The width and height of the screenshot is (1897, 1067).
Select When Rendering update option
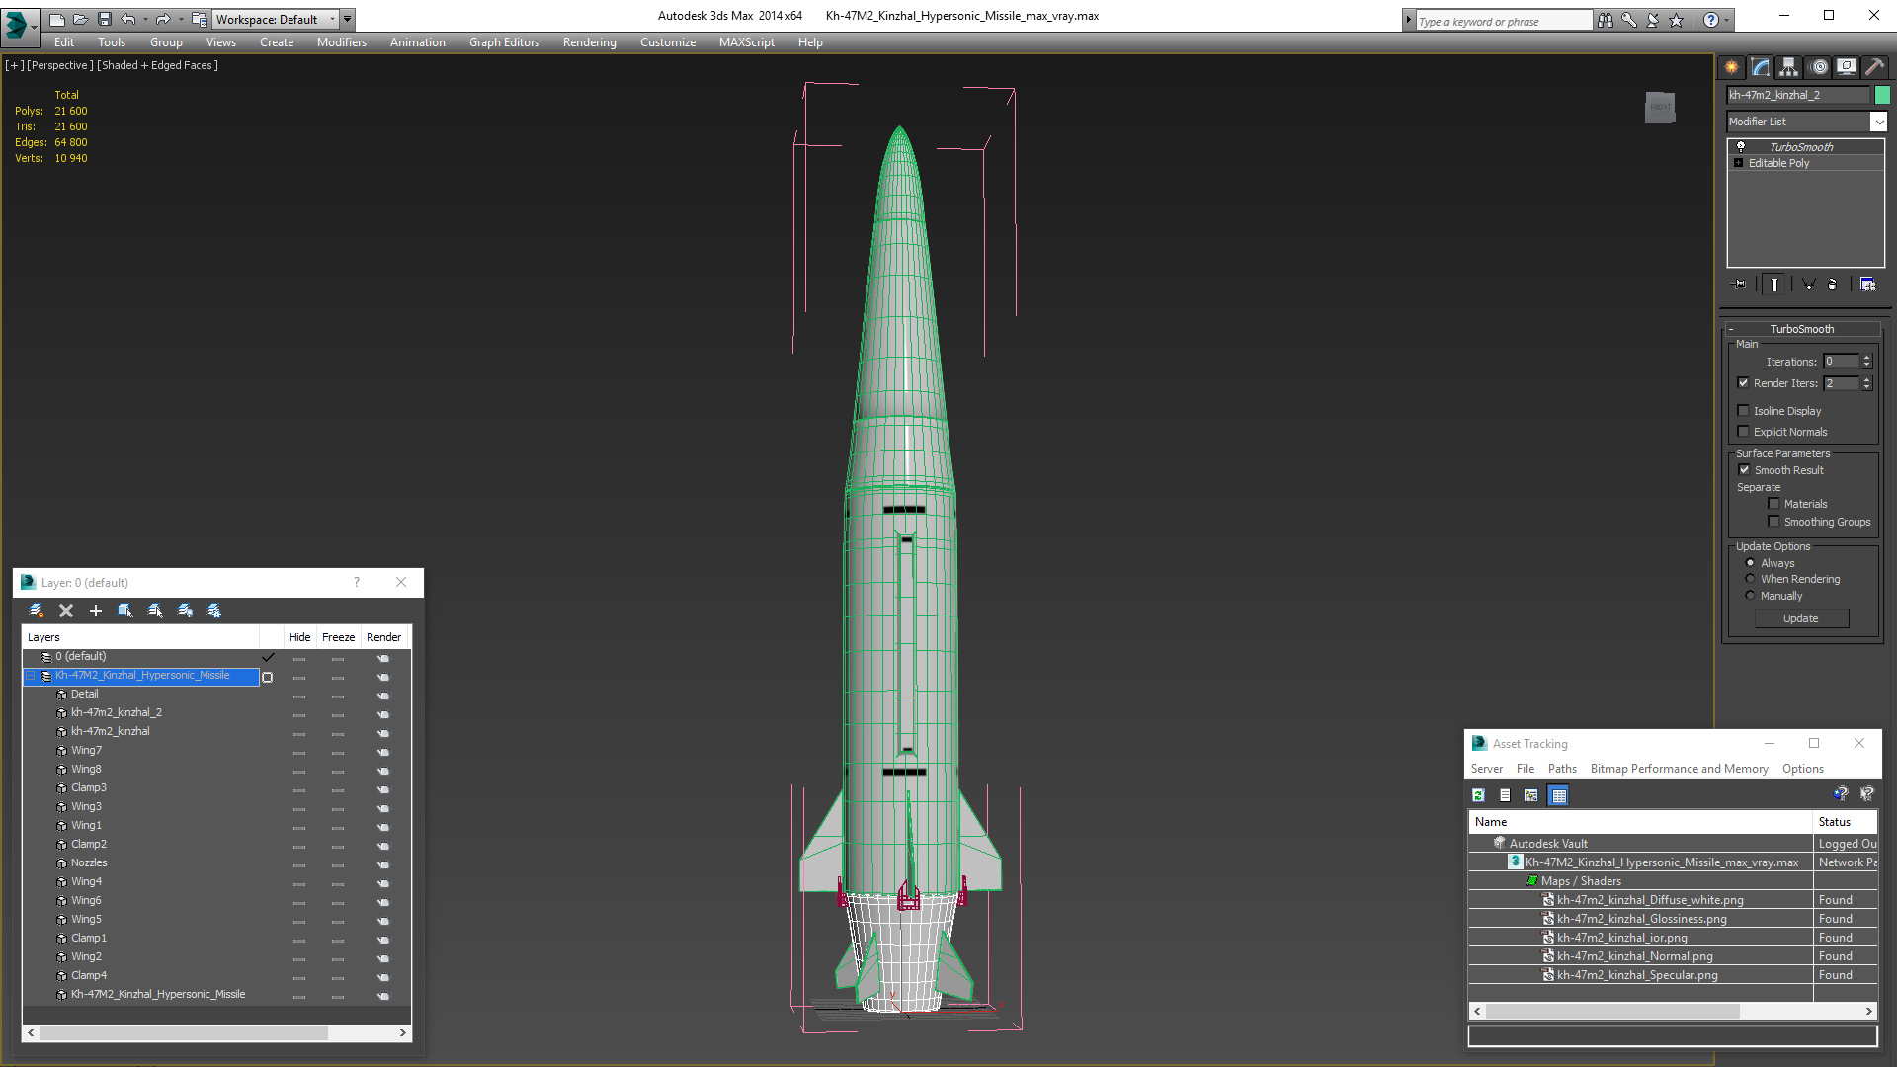click(1750, 579)
